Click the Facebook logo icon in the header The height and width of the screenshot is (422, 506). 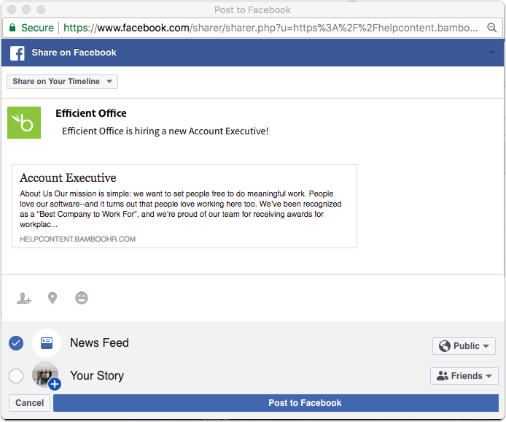tap(17, 53)
